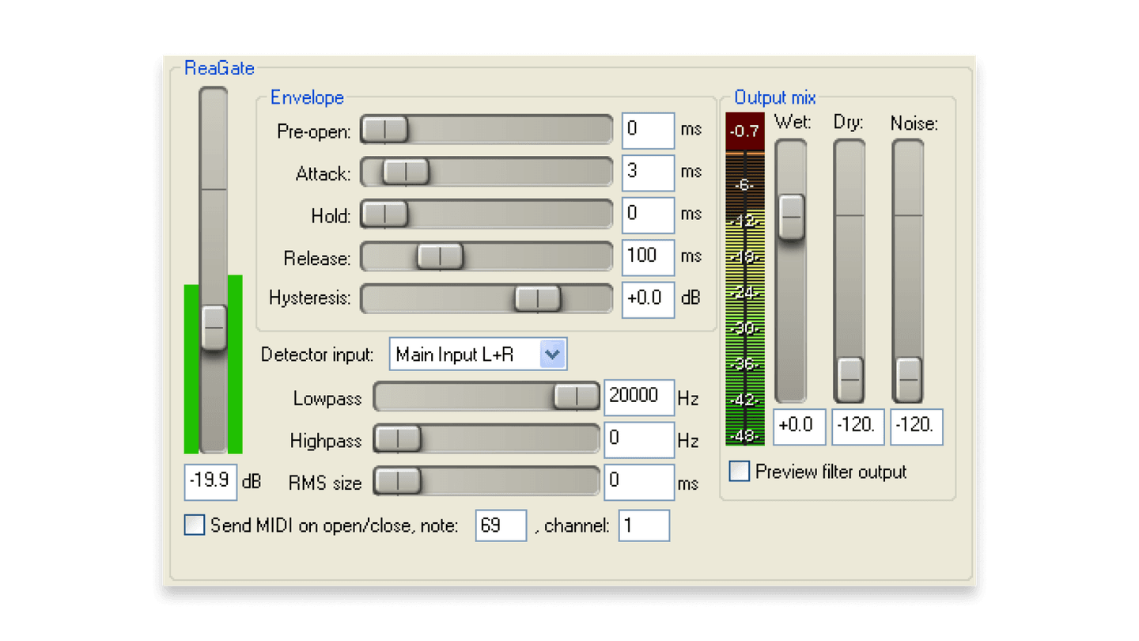This screenshot has width=1139, height=641.
Task: Click the threshold vertical slider handle
Action: coord(214,328)
